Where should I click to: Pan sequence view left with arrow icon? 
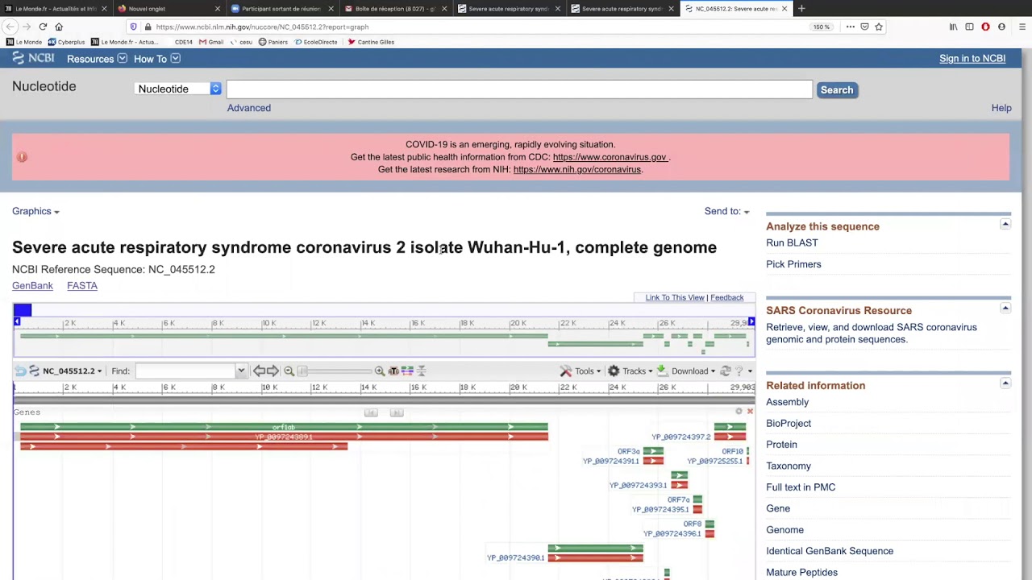coord(259,371)
